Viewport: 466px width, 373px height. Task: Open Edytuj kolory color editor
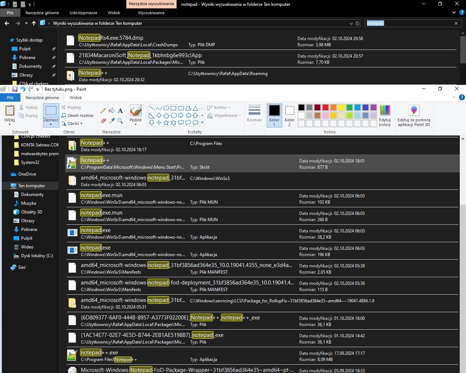tap(385, 115)
